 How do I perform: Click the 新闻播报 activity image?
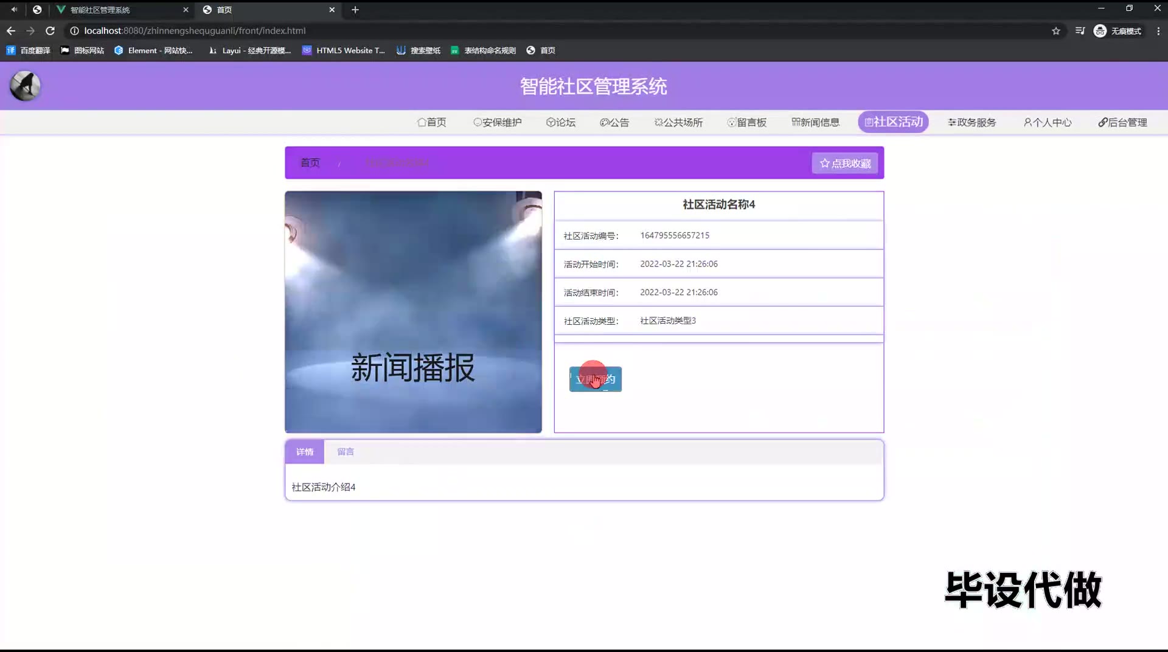(x=413, y=311)
